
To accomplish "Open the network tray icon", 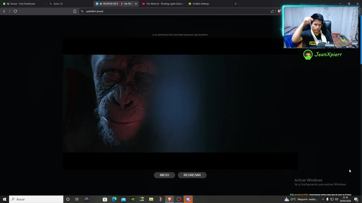I will (332, 199).
